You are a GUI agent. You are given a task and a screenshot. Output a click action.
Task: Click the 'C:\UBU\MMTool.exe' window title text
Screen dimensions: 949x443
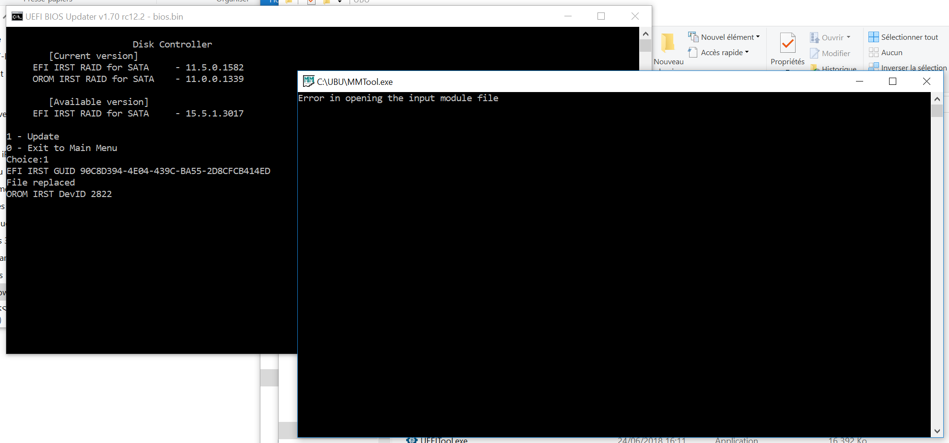tap(355, 82)
